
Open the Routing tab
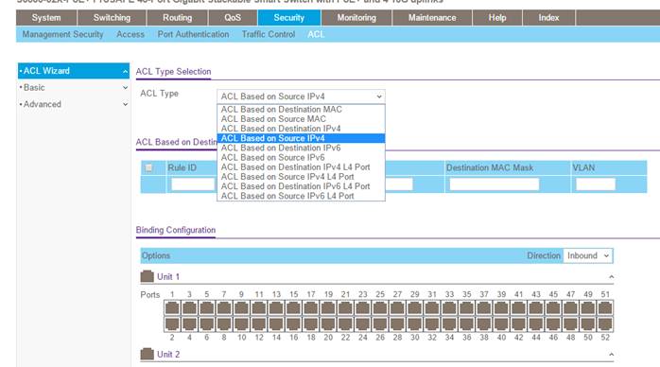pos(177,18)
